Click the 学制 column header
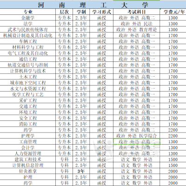 (x=81, y=12)
